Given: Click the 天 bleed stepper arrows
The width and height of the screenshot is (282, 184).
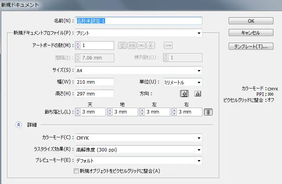Looking at the screenshot, I should [78, 112].
